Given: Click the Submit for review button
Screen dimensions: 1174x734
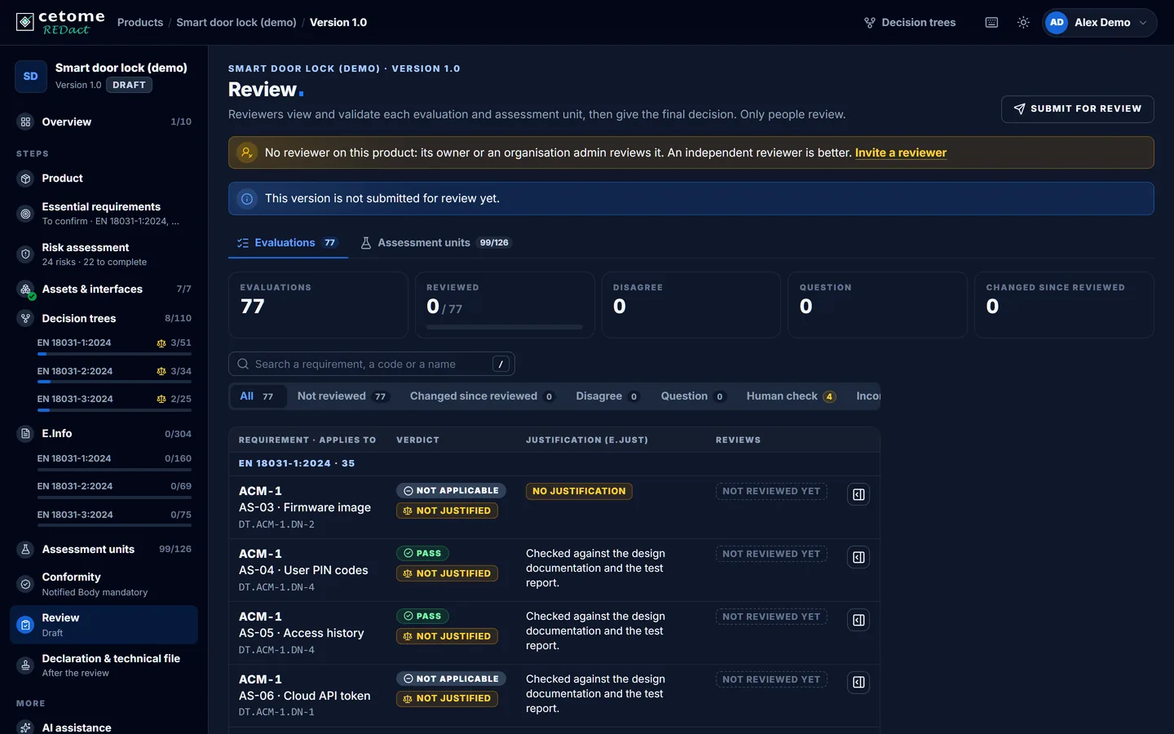Looking at the screenshot, I should [x=1077, y=108].
